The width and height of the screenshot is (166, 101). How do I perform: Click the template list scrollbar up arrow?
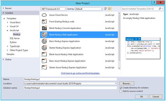119,13
